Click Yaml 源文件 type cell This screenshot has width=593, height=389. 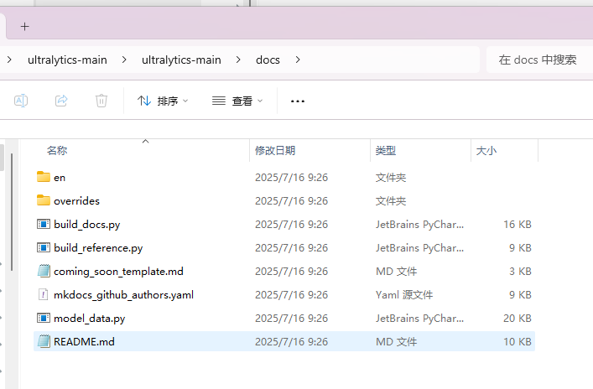coord(404,295)
